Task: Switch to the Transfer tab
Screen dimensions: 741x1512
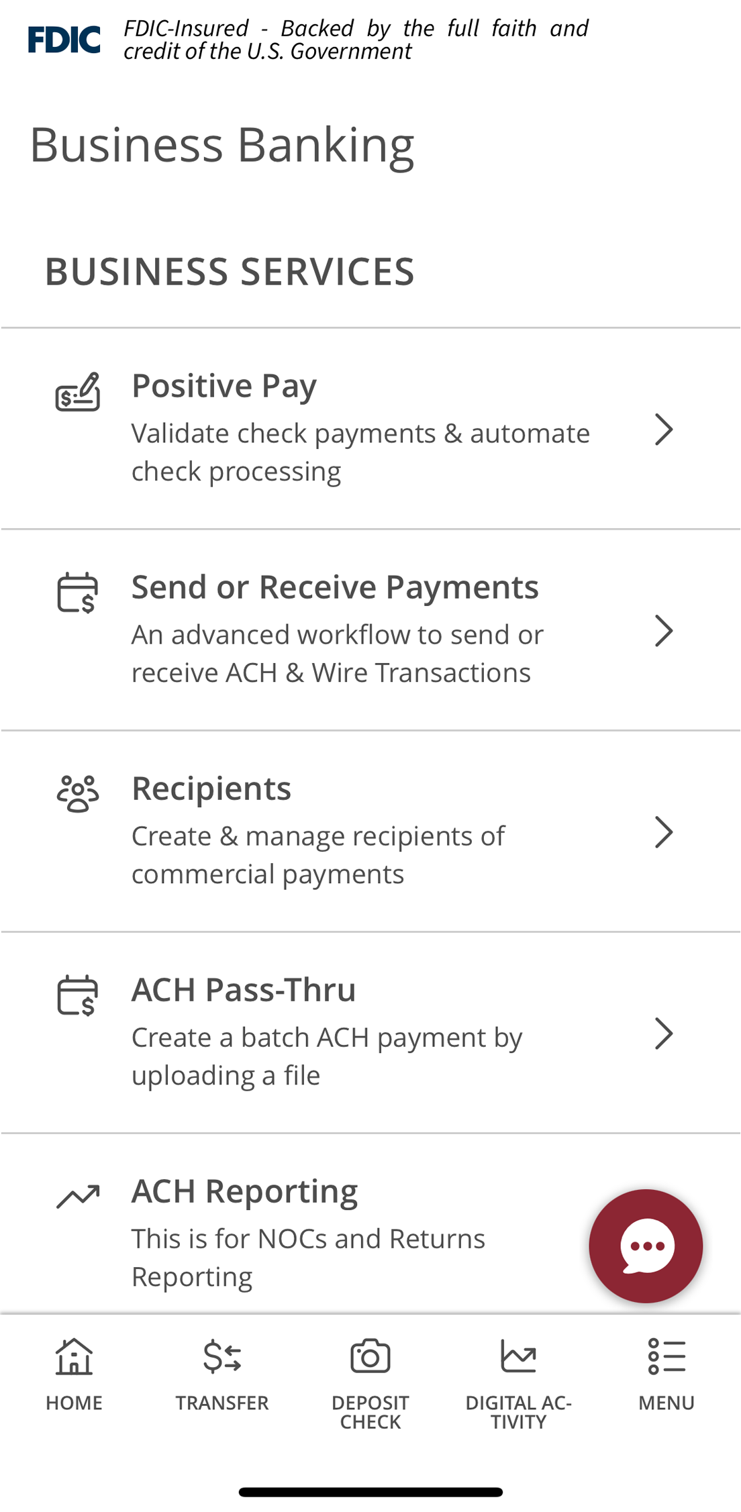Action: 222,1372
